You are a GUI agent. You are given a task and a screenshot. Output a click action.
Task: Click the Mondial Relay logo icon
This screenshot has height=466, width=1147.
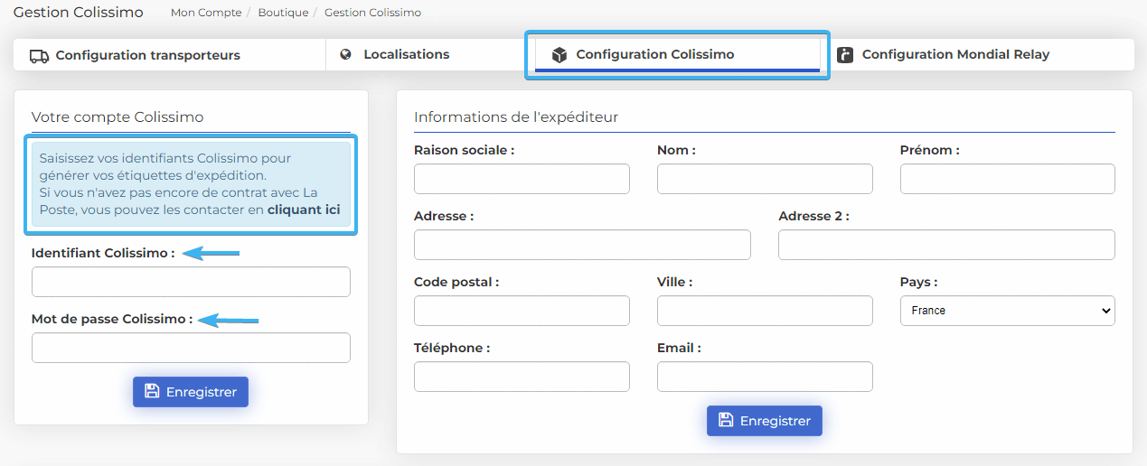pos(845,55)
